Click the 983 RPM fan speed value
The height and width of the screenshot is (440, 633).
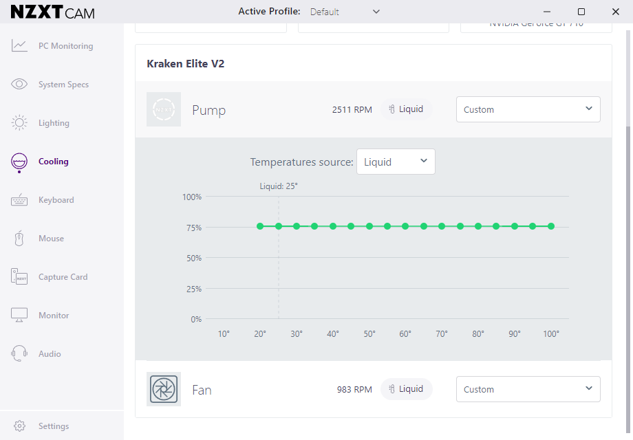pyautogui.click(x=354, y=390)
